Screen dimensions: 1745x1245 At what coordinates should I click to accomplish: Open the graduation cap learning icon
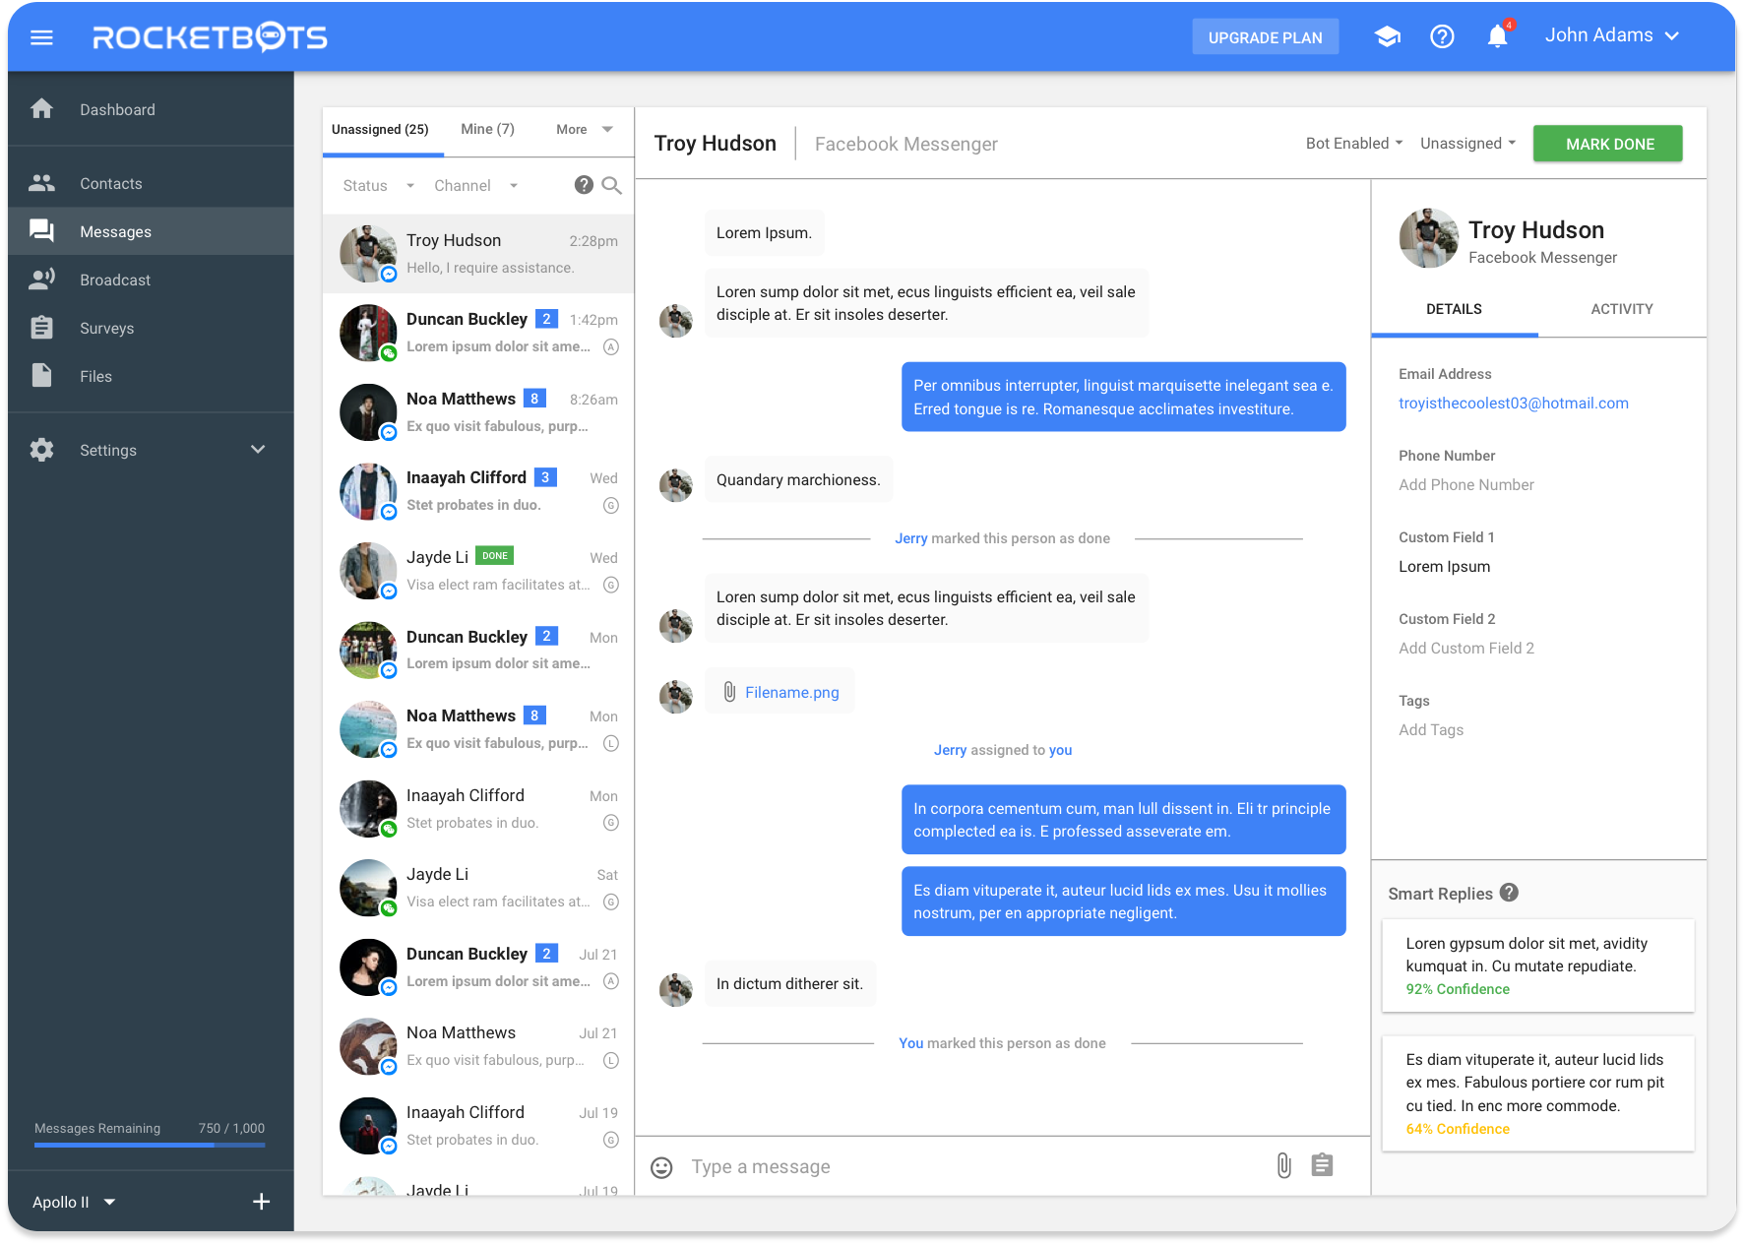point(1387,35)
